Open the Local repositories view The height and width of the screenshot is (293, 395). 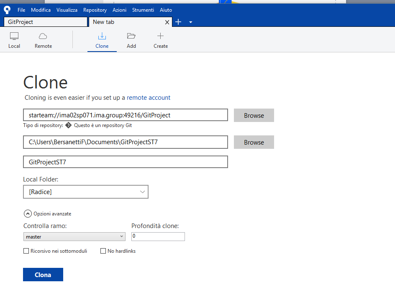(14, 40)
